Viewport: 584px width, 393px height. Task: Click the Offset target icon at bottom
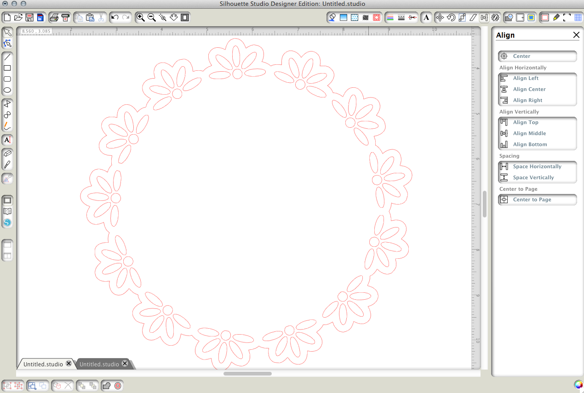coord(118,386)
